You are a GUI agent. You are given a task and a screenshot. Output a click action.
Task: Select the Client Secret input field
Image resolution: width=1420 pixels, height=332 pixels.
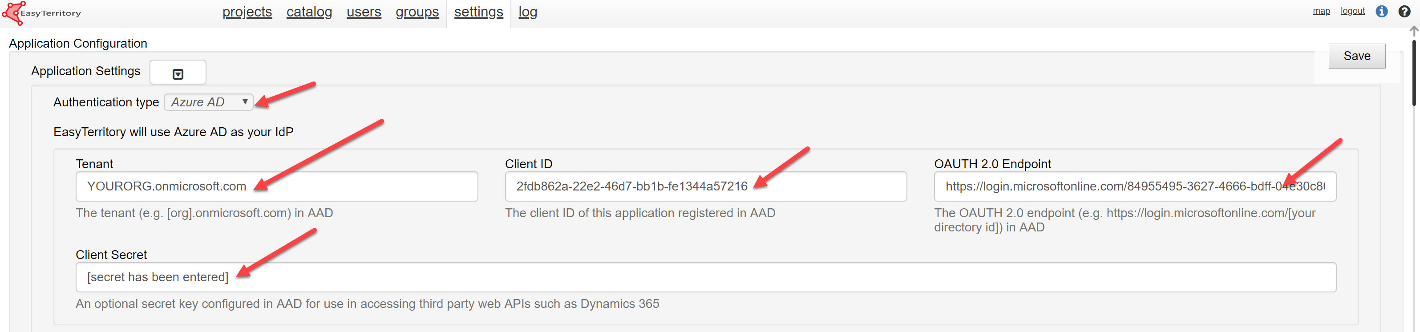coord(706,277)
